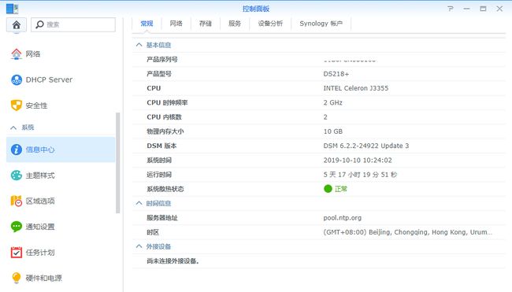Click the 产品序列号 label
The width and height of the screenshot is (512, 292).
click(162, 59)
